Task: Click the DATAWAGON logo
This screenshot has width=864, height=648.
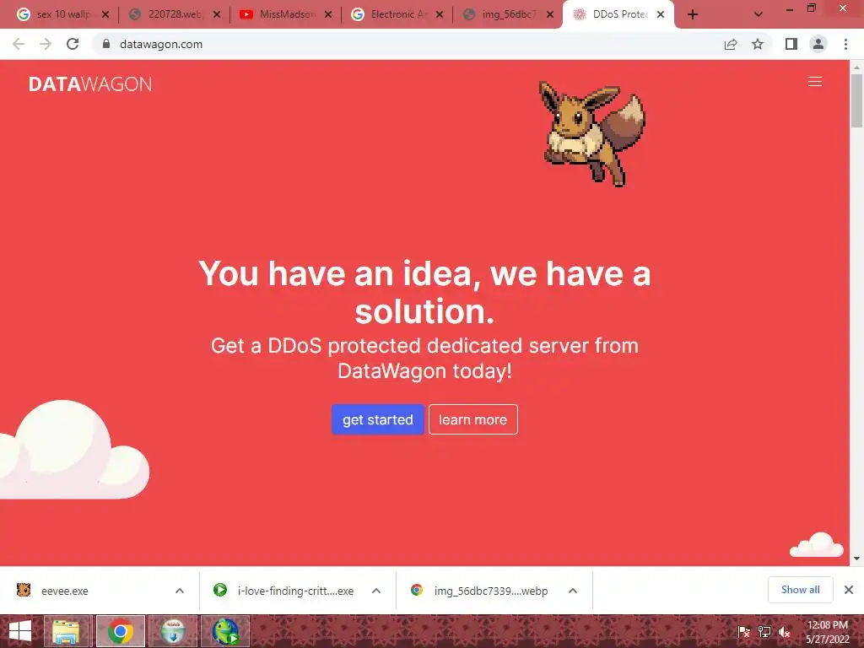Action: [x=90, y=84]
